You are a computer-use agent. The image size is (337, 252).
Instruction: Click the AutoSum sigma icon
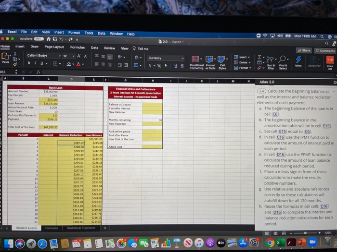259,57
